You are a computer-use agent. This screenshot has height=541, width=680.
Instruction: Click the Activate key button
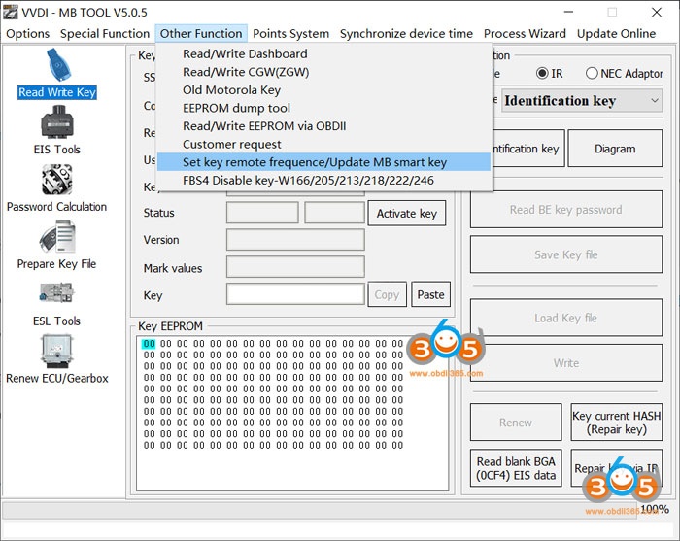click(x=406, y=214)
